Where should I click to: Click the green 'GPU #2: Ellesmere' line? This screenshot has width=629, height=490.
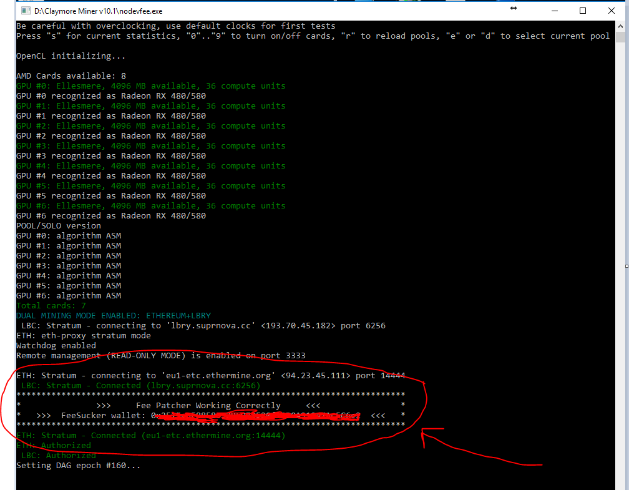(x=151, y=126)
